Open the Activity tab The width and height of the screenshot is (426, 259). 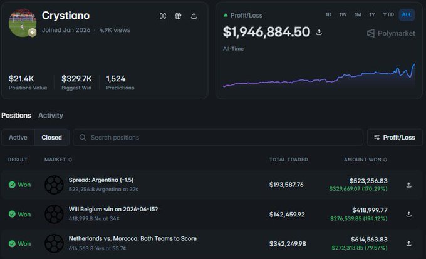51,116
